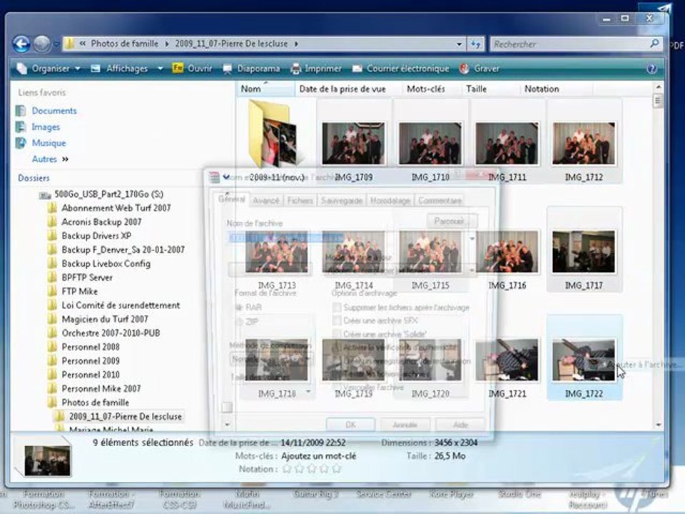The width and height of the screenshot is (685, 514).
Task: Expand arrow after 2009_11_07-Pierre De lescluse breadcrumb
Action: [296, 44]
